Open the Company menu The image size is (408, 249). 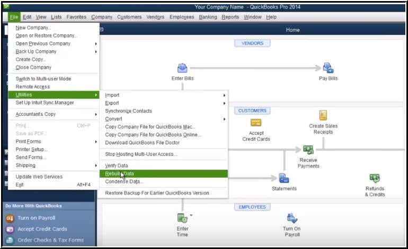click(102, 17)
